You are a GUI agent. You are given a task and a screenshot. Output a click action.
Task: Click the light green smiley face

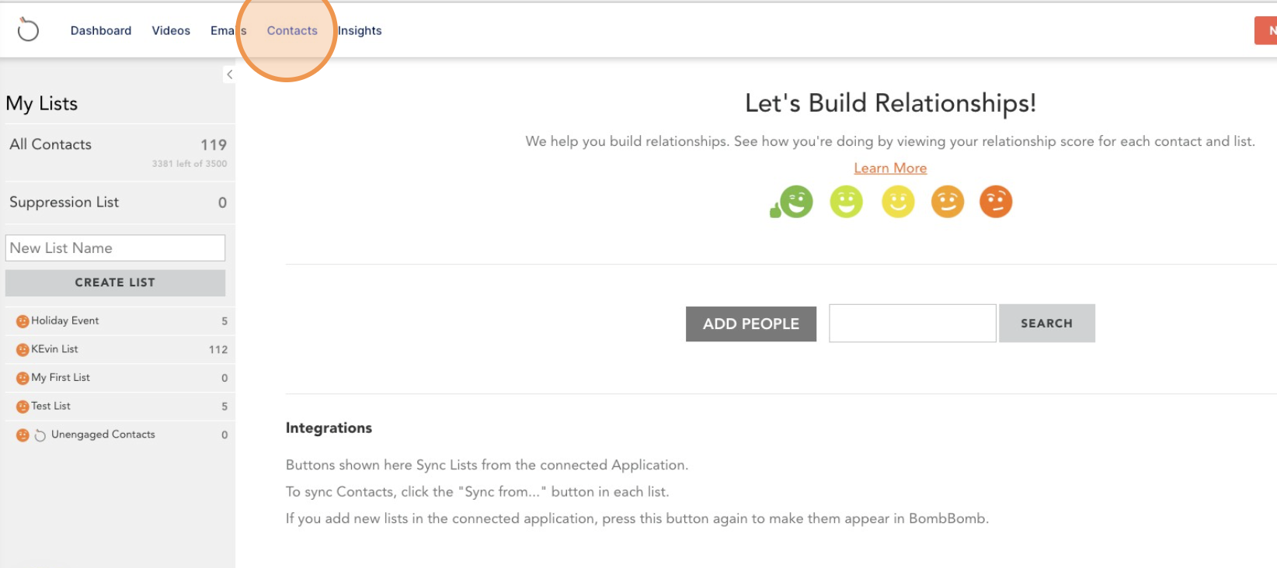tap(847, 202)
